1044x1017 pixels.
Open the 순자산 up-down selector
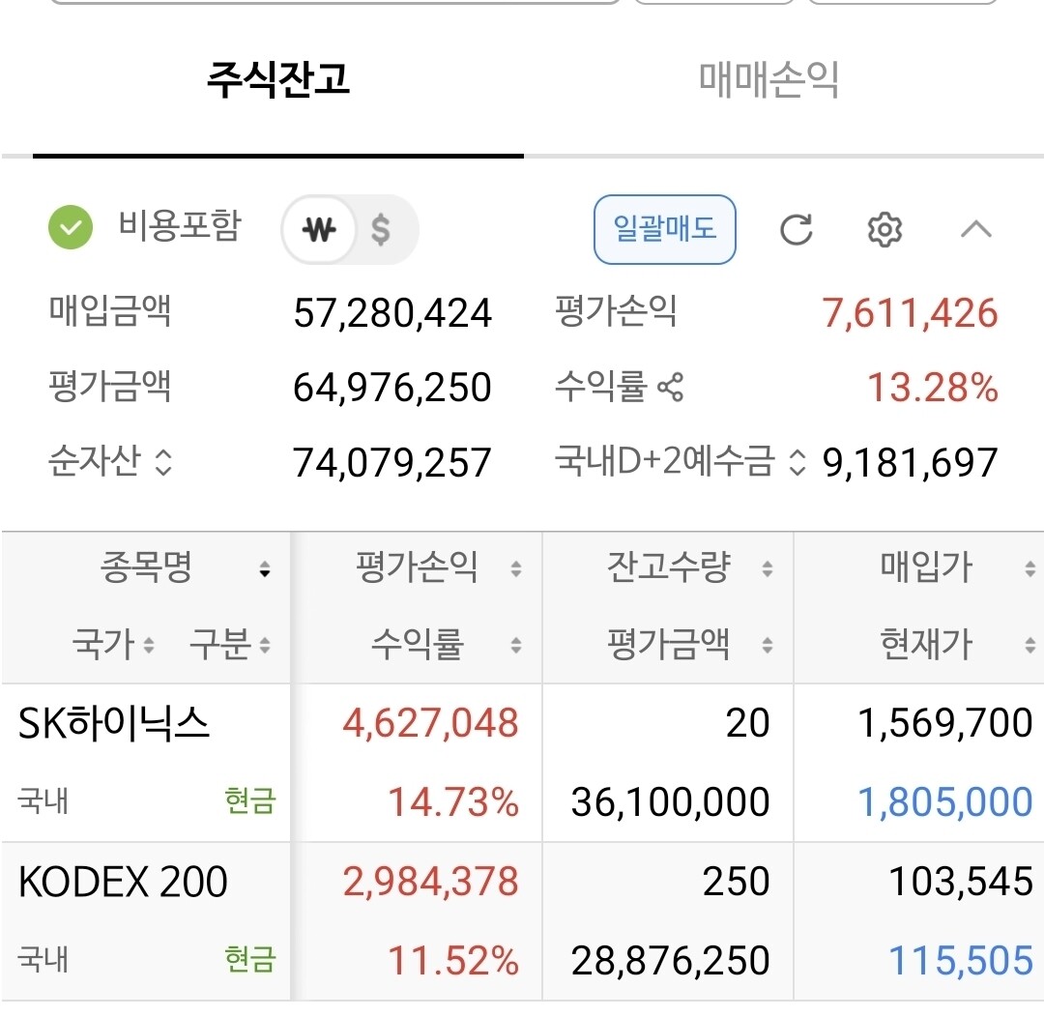point(163,461)
